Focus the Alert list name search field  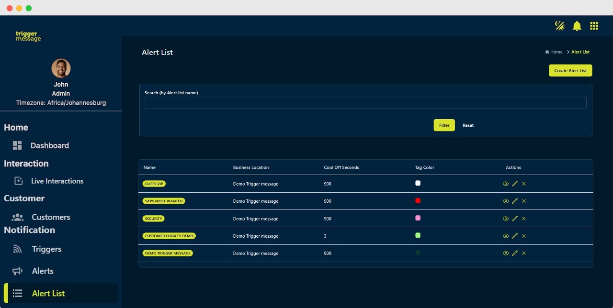tap(365, 103)
